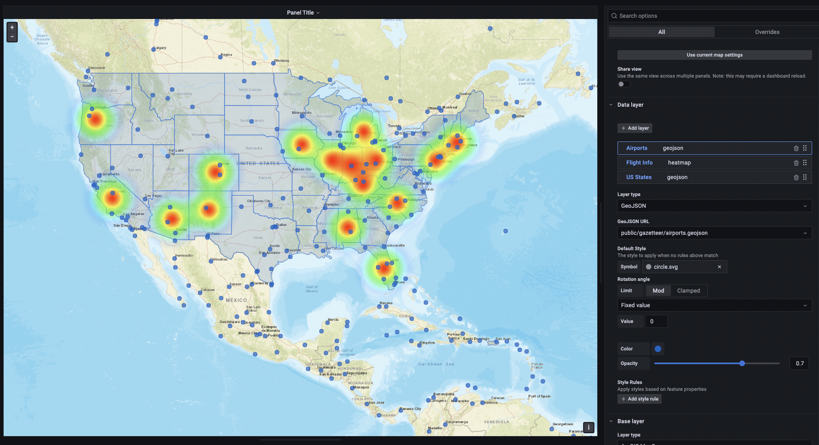Select Clamped rotation angle mode

pos(687,291)
